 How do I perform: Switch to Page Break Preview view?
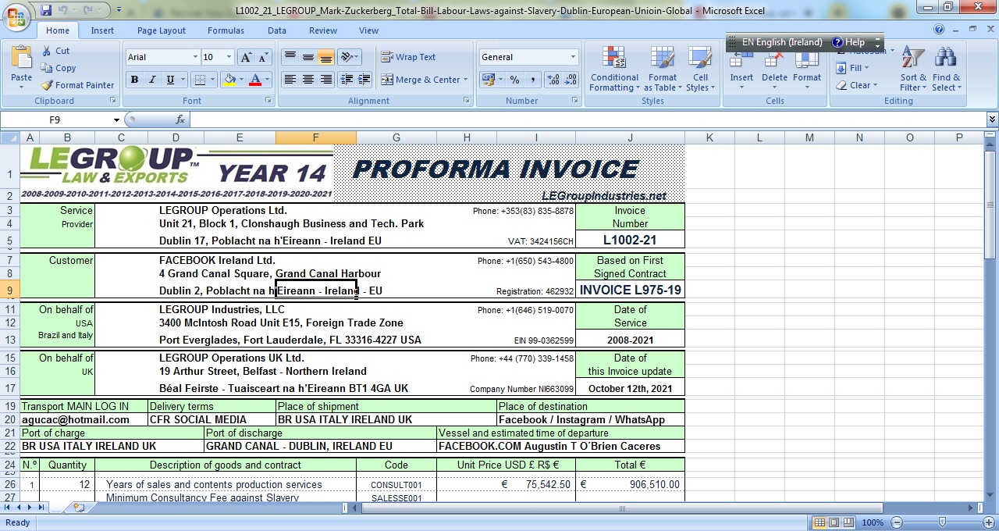(848, 522)
